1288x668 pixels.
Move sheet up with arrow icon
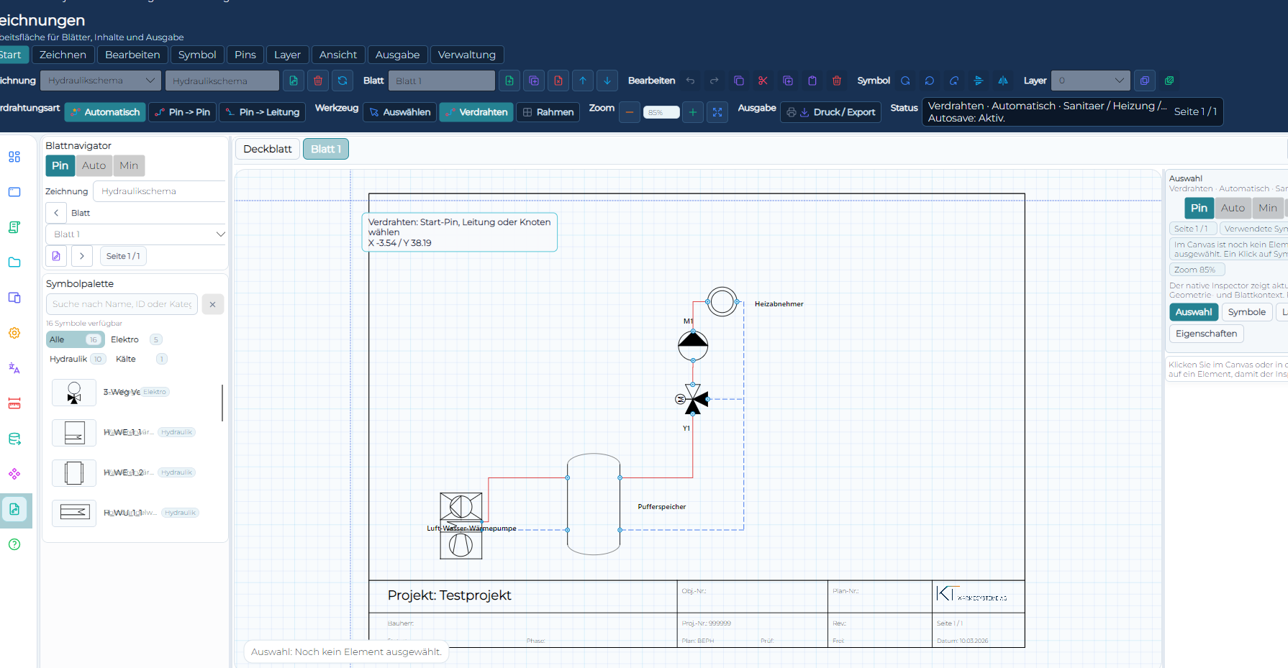coord(583,81)
